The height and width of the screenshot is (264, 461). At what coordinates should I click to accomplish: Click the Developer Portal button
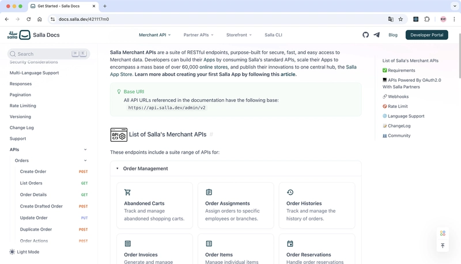pyautogui.click(x=426, y=35)
